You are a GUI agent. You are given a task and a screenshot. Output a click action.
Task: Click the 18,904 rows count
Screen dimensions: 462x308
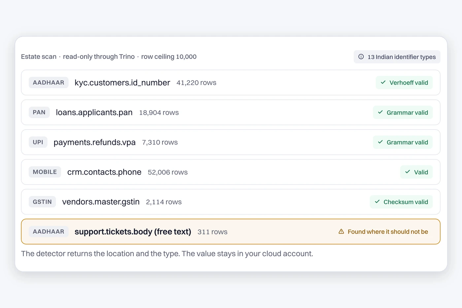pos(159,113)
